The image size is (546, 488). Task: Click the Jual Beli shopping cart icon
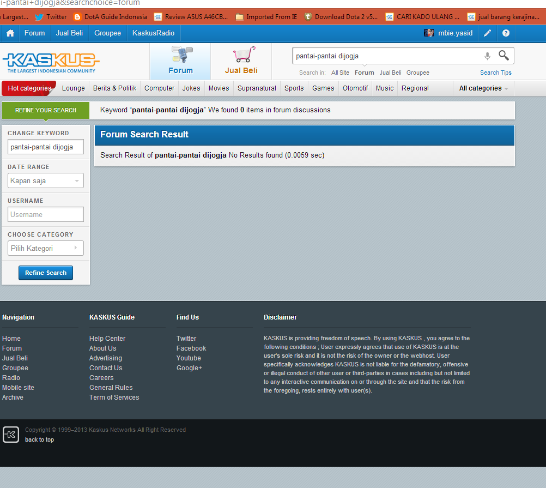point(244,55)
